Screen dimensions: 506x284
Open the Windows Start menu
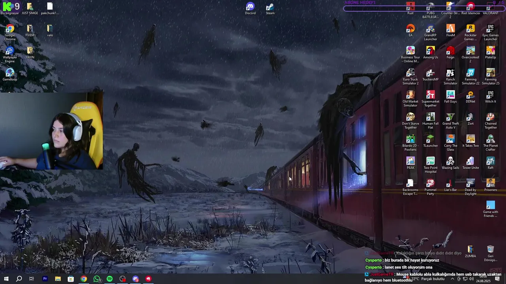[6, 279]
